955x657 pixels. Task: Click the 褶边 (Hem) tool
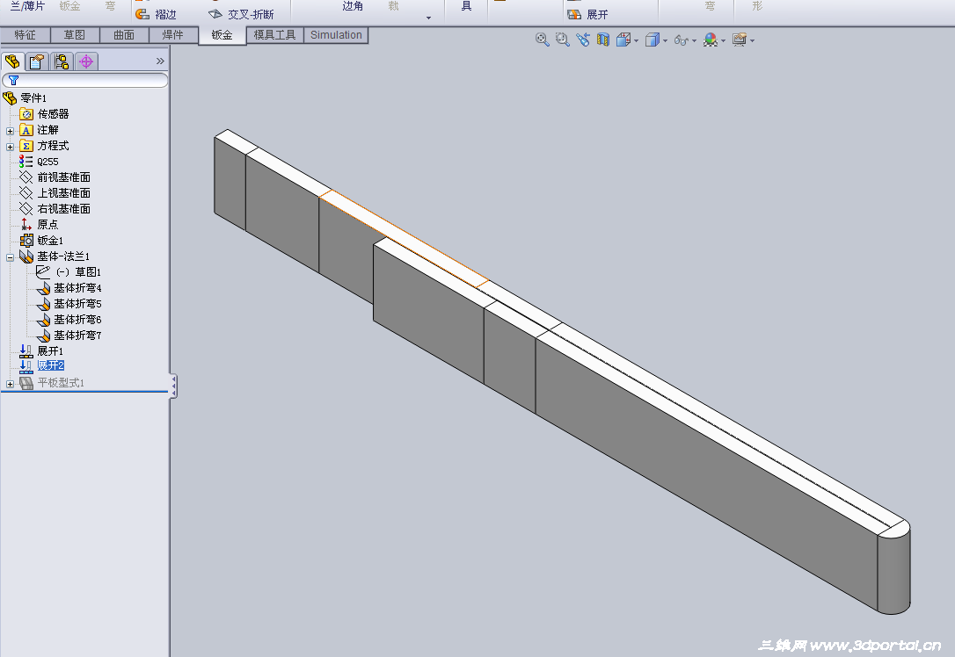coord(157,14)
